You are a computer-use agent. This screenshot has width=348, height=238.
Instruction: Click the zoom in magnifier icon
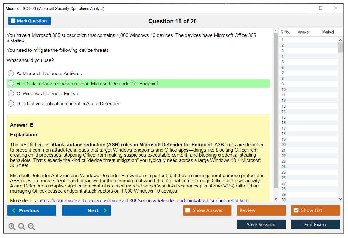coord(12,227)
